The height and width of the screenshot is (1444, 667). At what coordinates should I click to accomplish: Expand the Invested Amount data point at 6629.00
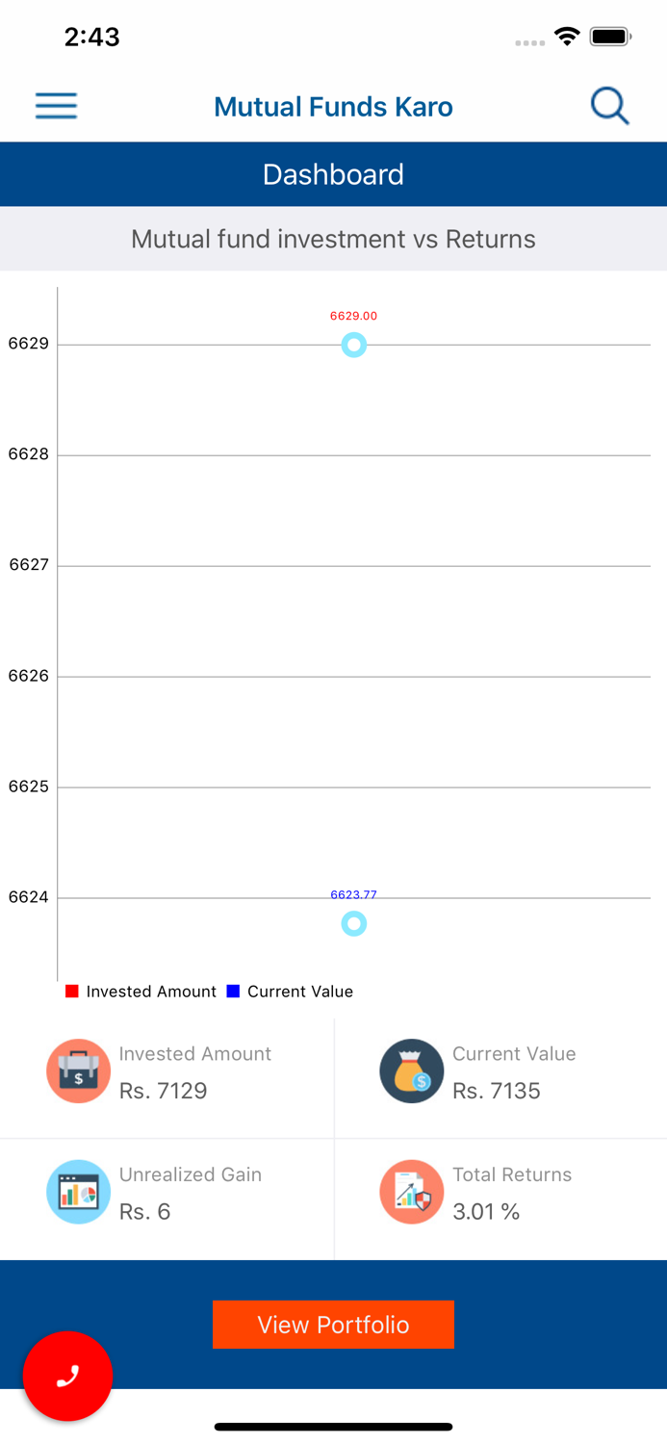[354, 345]
